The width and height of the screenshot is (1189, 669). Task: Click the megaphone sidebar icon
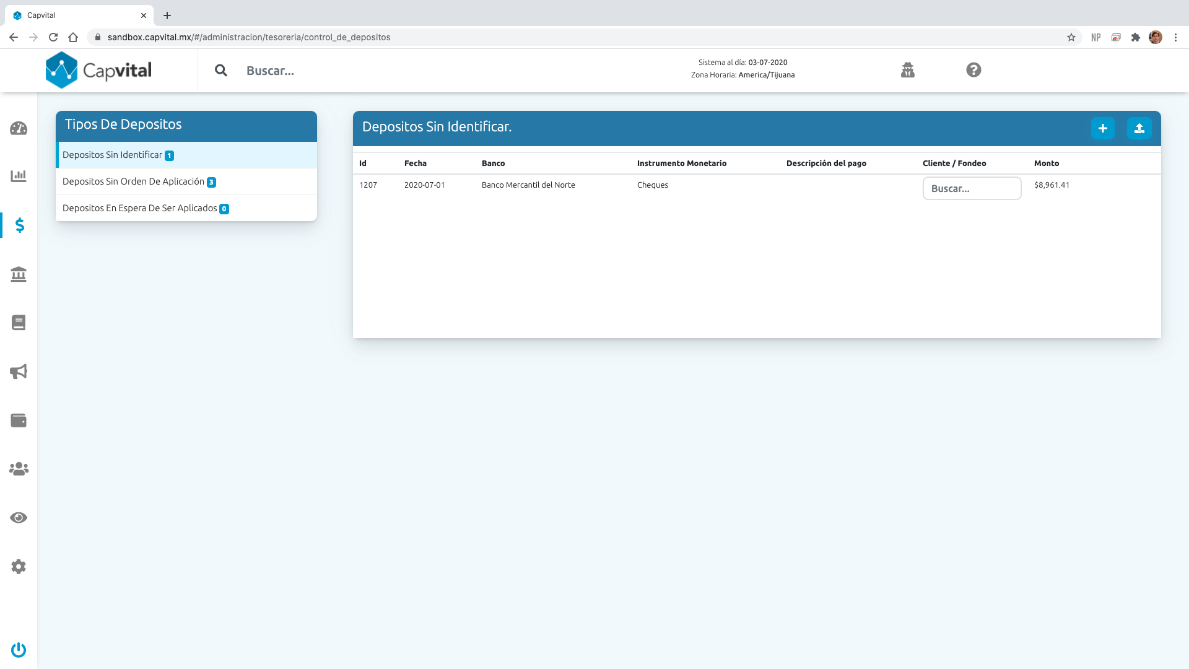(19, 372)
